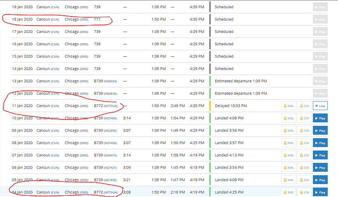The height and width of the screenshot is (197, 338).
Task: Open aircraft registration N62895 link
Action: coord(110,131)
